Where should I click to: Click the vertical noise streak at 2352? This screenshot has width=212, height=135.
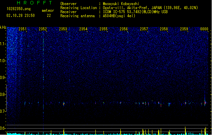(x=43, y=81)
